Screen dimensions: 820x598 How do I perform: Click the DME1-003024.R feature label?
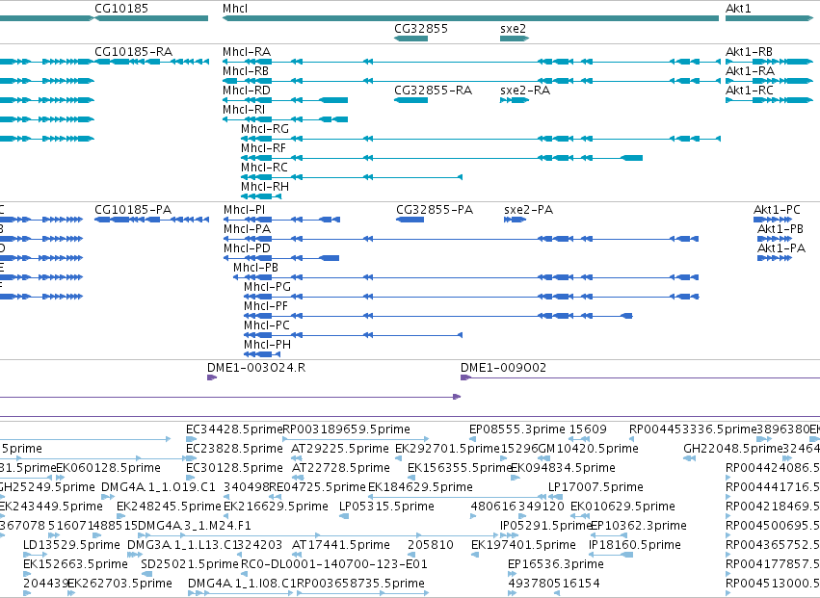256,368
